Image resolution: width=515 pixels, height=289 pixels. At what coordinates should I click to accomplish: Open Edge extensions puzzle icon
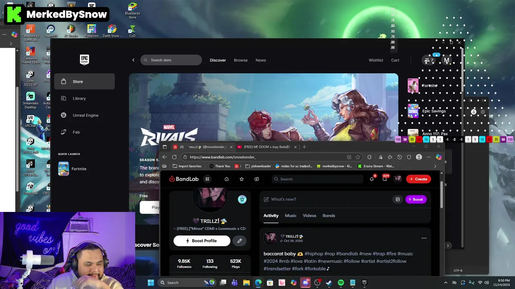(369, 157)
